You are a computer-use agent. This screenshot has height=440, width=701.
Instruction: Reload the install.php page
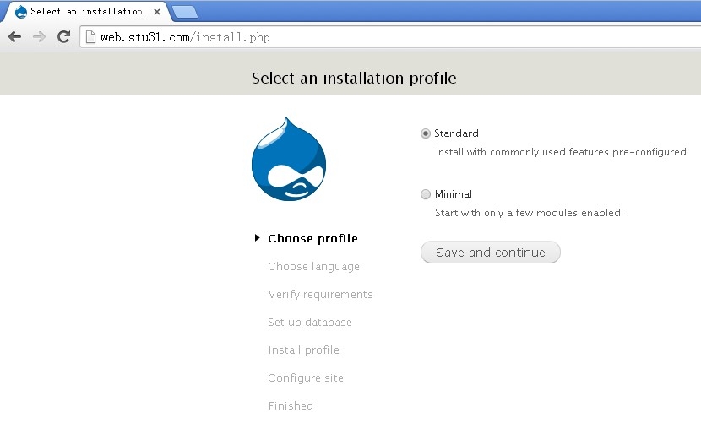[x=63, y=37]
